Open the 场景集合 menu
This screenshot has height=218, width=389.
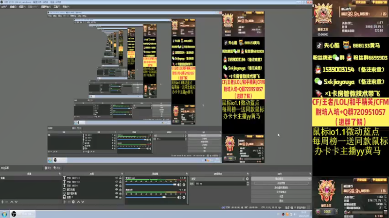click(x=46, y=7)
